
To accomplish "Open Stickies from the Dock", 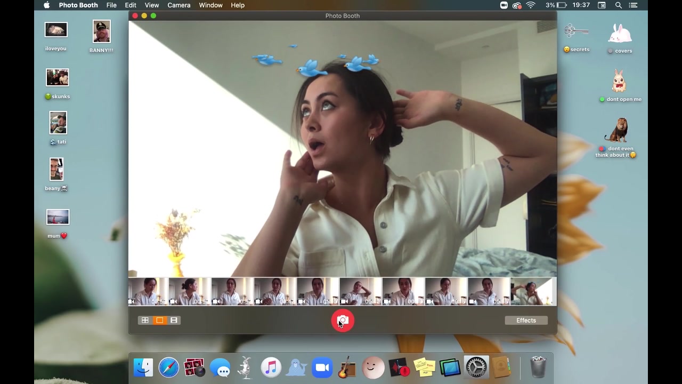I will [425, 368].
